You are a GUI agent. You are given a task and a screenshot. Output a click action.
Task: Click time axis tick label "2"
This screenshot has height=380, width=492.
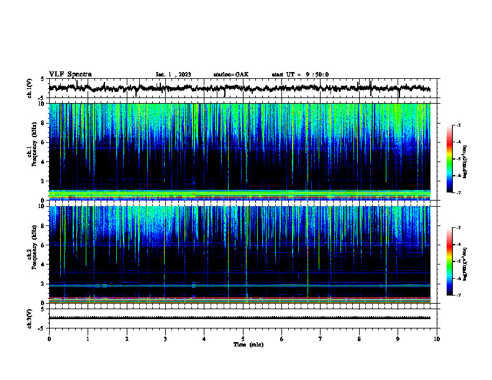127,339
